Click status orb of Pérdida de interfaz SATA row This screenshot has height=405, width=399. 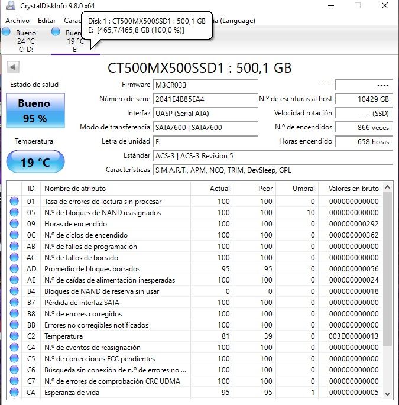pos(14,302)
